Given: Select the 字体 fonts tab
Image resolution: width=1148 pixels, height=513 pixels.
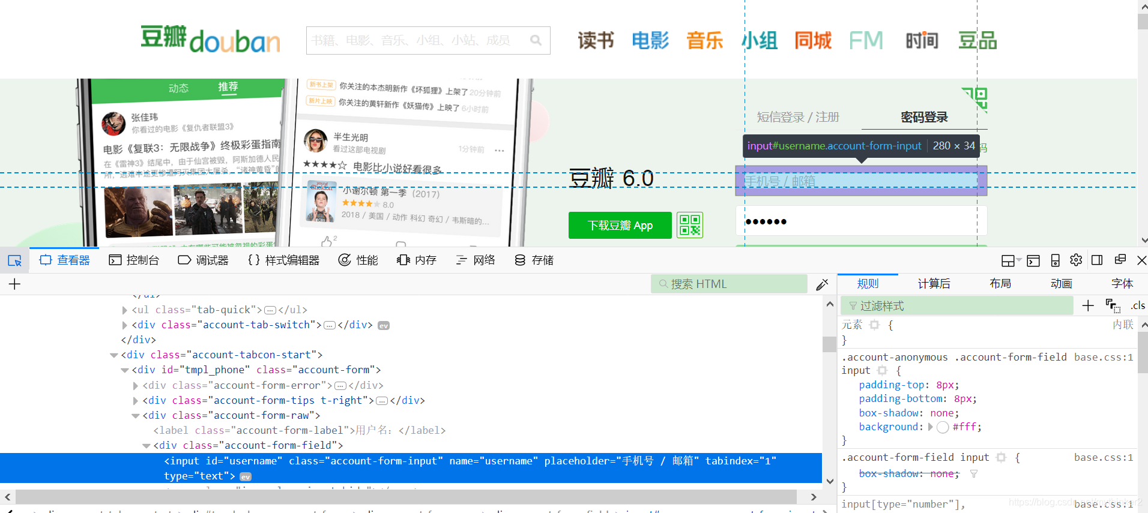Looking at the screenshot, I should pos(1122,284).
